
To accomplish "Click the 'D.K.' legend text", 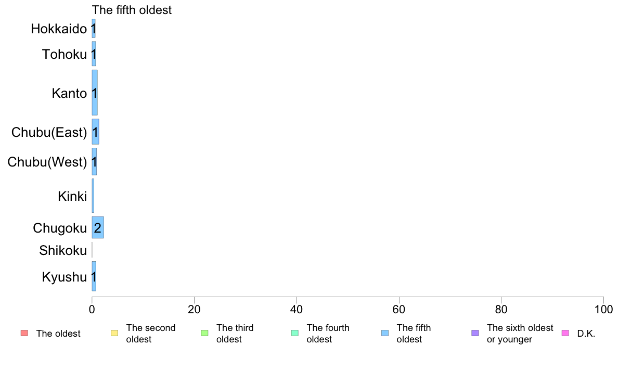I will 586,333.
